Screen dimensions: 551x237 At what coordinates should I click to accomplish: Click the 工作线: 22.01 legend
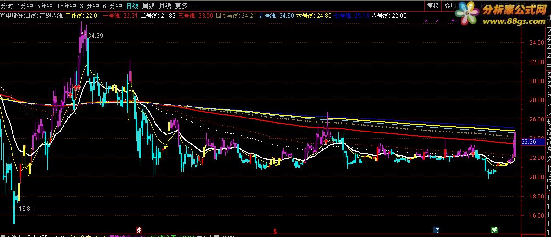pyautogui.click(x=83, y=15)
